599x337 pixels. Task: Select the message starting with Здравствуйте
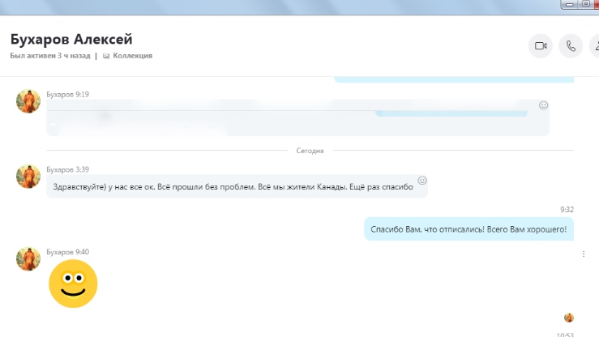pyautogui.click(x=232, y=186)
